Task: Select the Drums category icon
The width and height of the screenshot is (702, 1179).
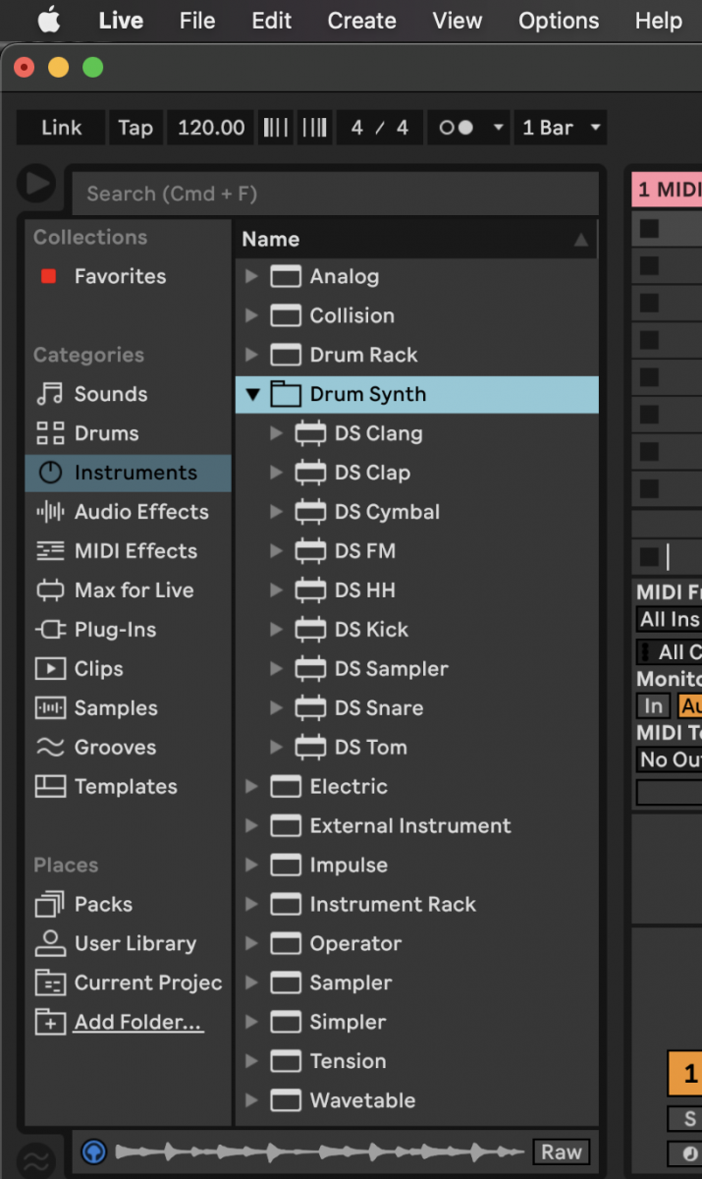Action: [49, 433]
